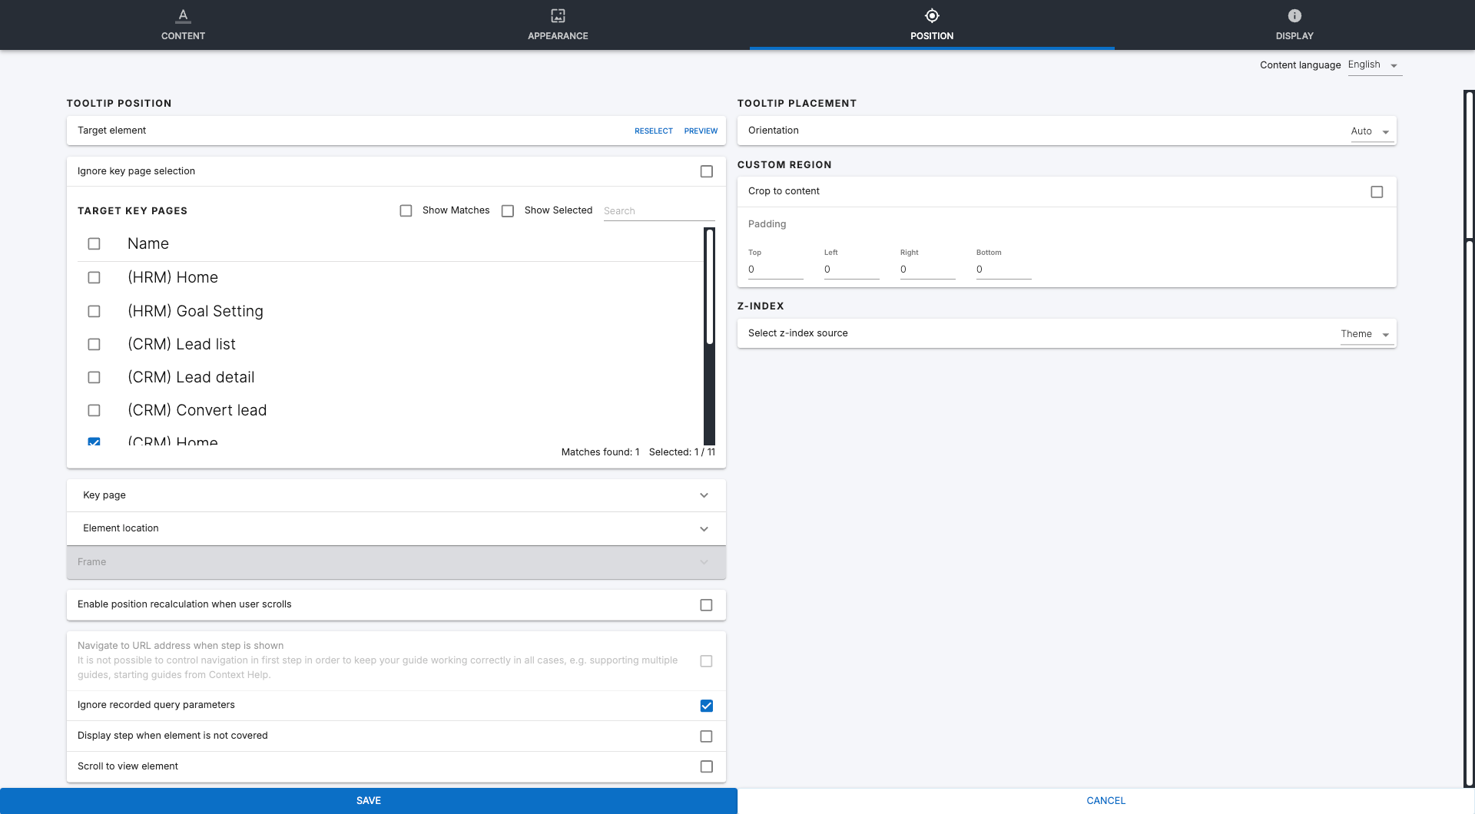Click the Content tab icon

coord(183,15)
